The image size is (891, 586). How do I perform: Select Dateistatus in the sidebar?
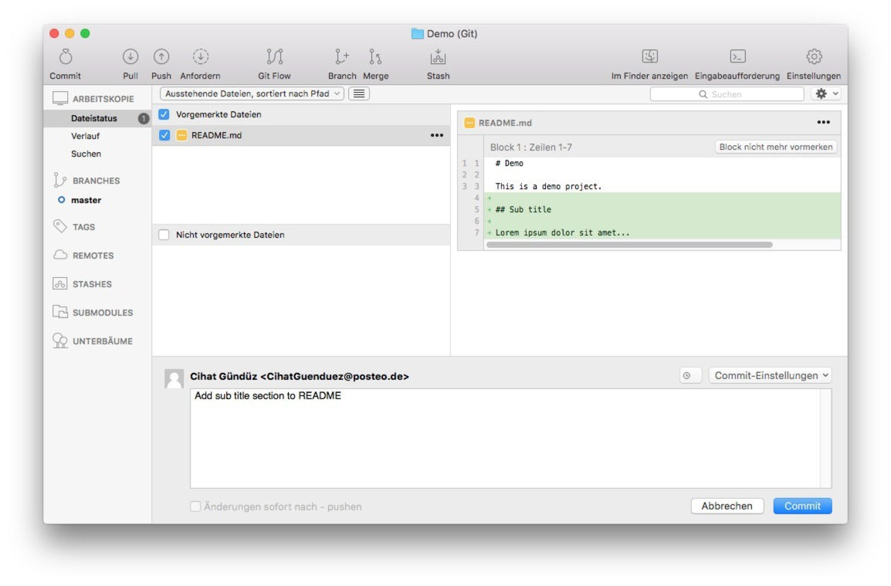click(93, 118)
